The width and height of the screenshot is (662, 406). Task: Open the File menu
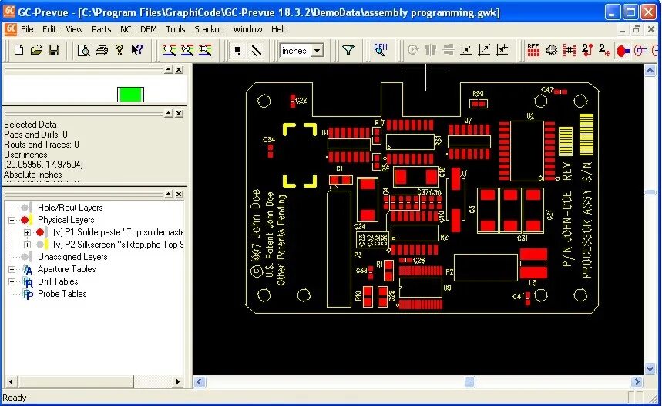(x=27, y=29)
